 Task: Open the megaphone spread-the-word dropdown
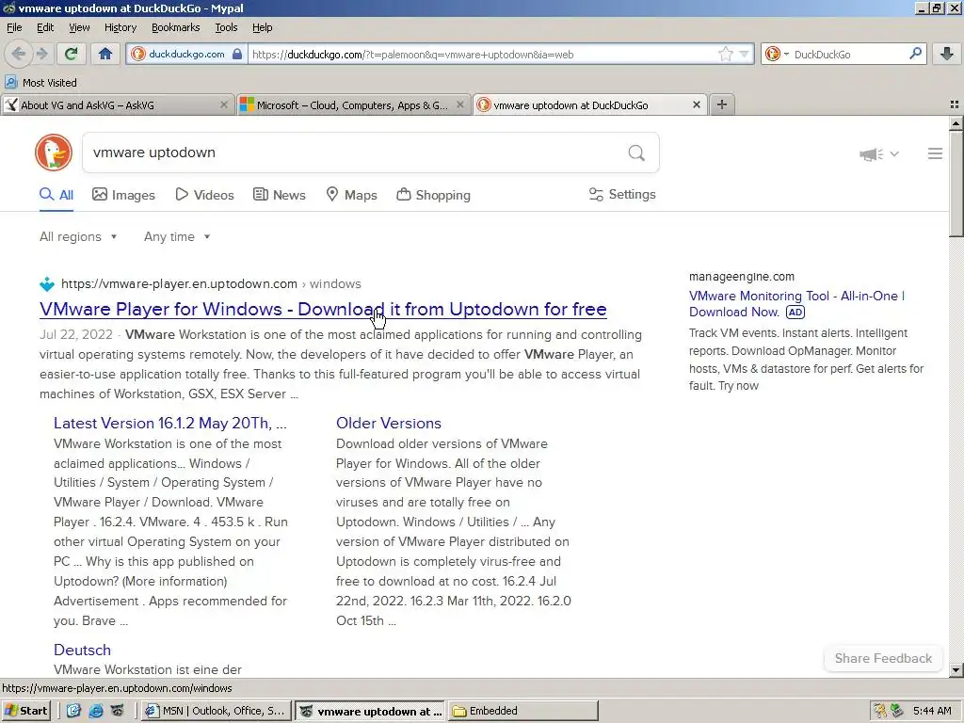click(878, 153)
